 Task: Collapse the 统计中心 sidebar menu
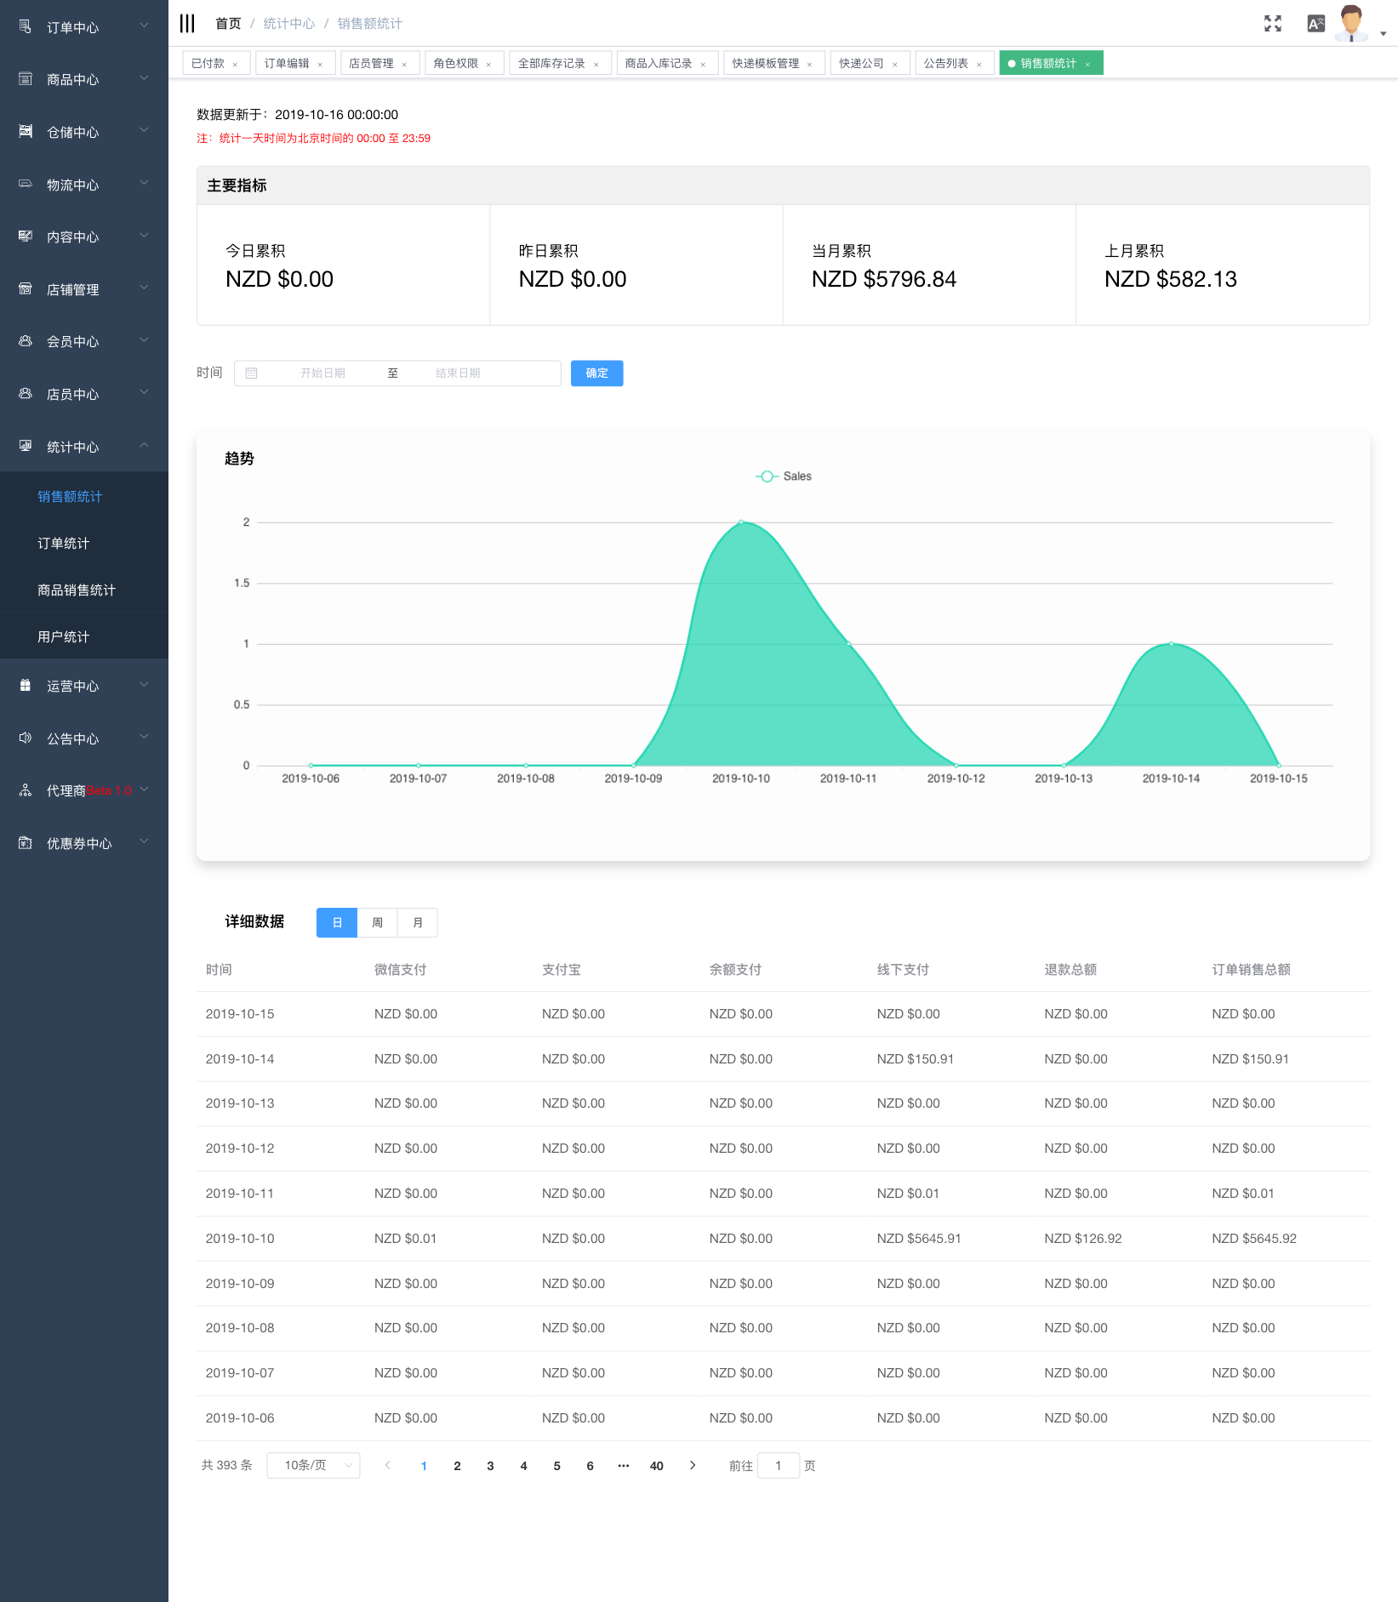[83, 448]
